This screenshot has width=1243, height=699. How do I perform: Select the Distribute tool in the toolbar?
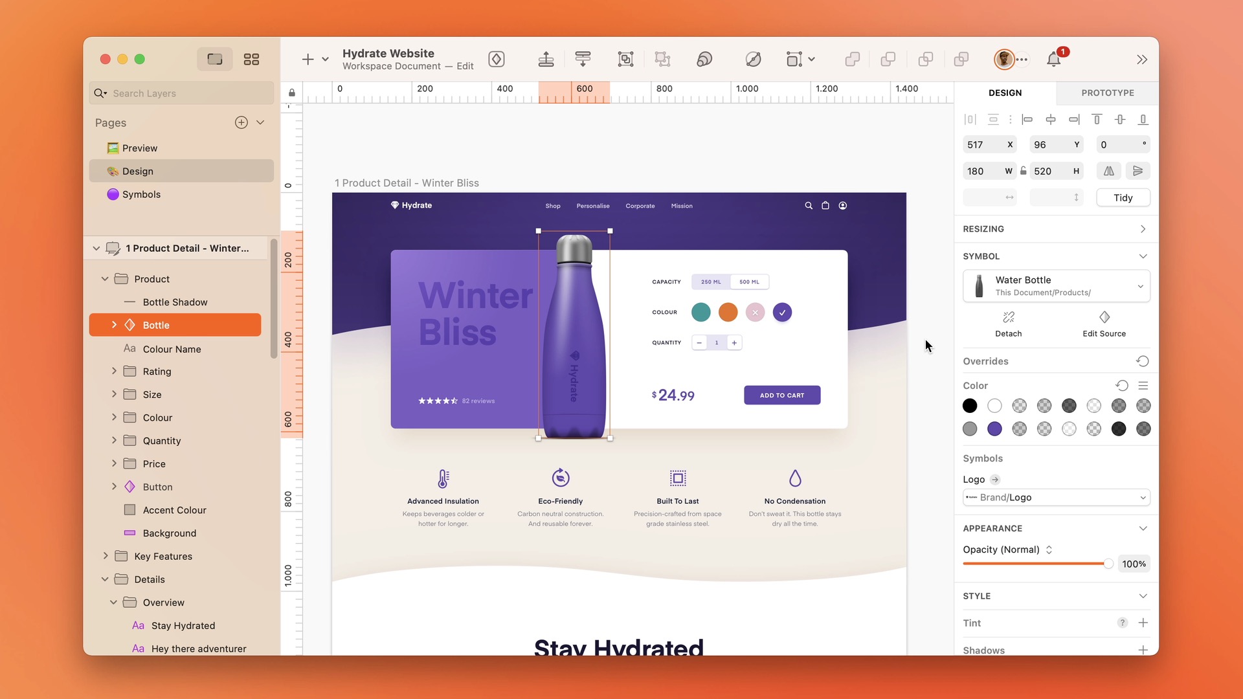583,59
